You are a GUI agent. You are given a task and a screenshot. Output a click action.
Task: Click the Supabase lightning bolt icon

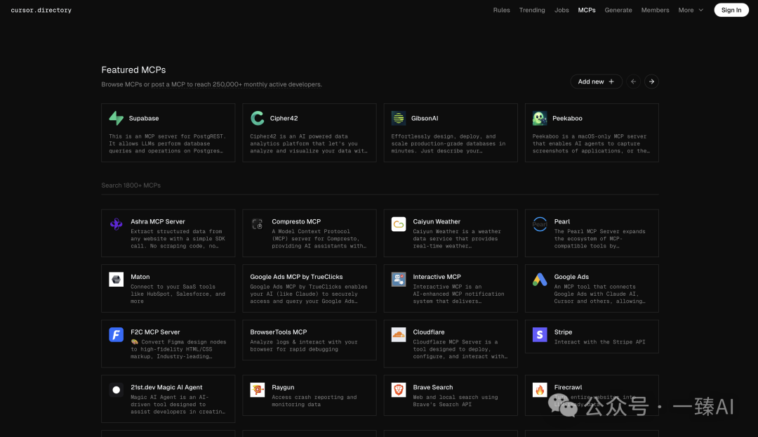point(116,118)
